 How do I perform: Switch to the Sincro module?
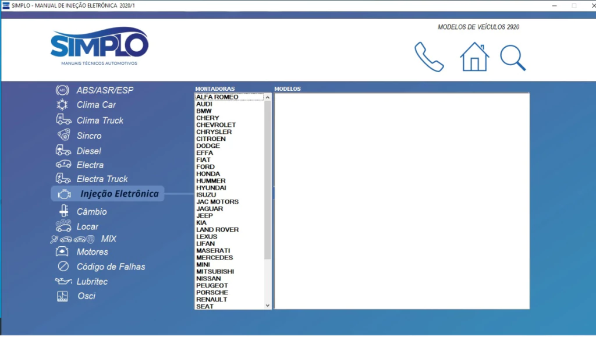(89, 136)
